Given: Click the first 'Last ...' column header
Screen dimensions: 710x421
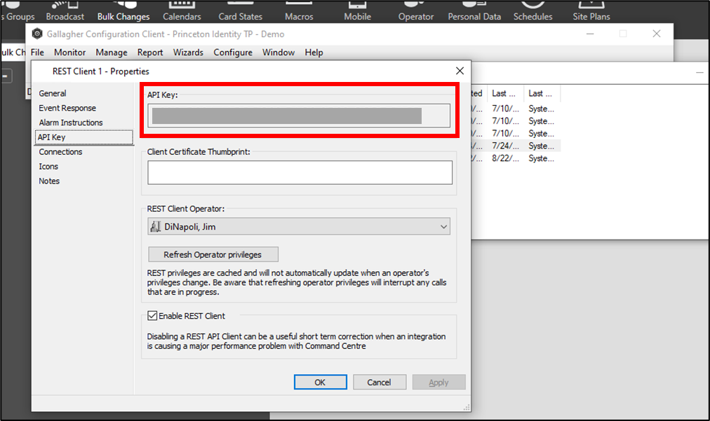Looking at the screenshot, I should [506, 93].
